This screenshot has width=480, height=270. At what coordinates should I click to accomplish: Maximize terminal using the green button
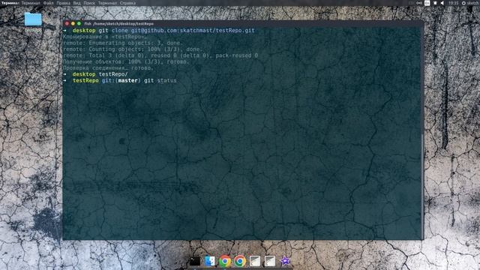click(x=79, y=23)
